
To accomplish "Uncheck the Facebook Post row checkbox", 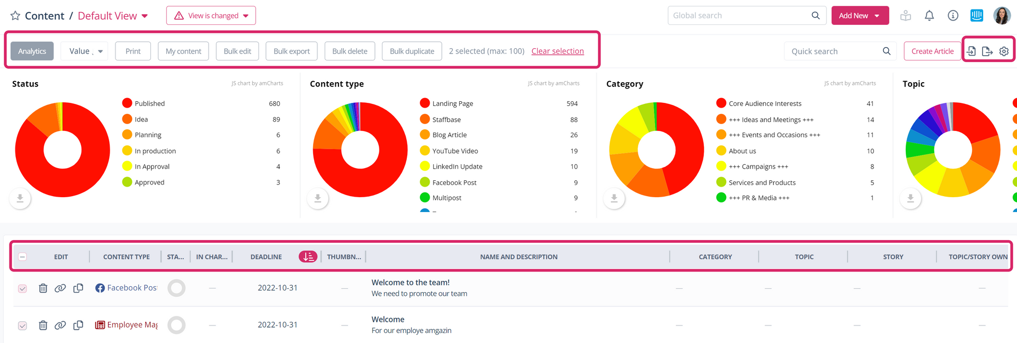I will (x=22, y=288).
